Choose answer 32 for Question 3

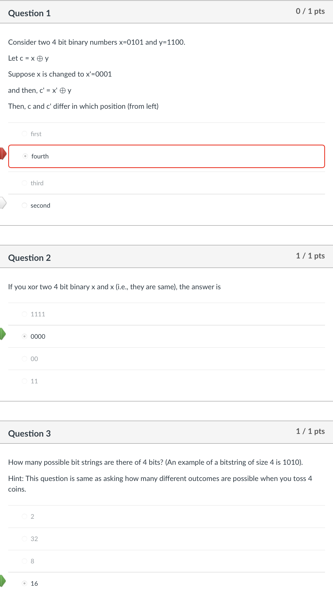[25, 539]
